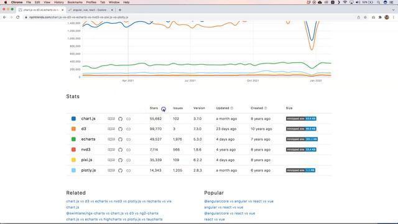398x224 pixels.
Task: Click the minzipped size badge for chart.js
Action: [301, 119]
